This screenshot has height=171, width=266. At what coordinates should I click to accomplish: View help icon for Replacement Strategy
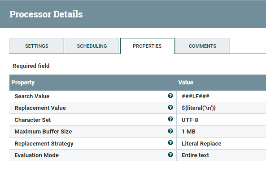click(x=170, y=143)
